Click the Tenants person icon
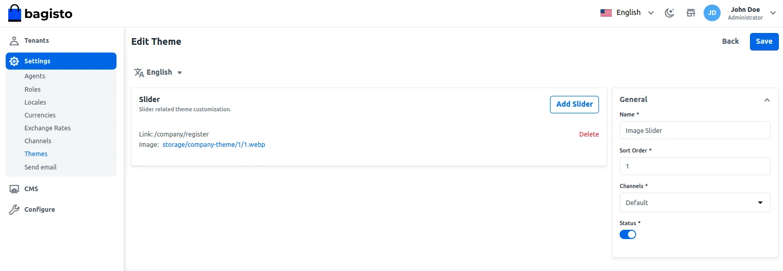This screenshot has height=271, width=783. tap(14, 41)
